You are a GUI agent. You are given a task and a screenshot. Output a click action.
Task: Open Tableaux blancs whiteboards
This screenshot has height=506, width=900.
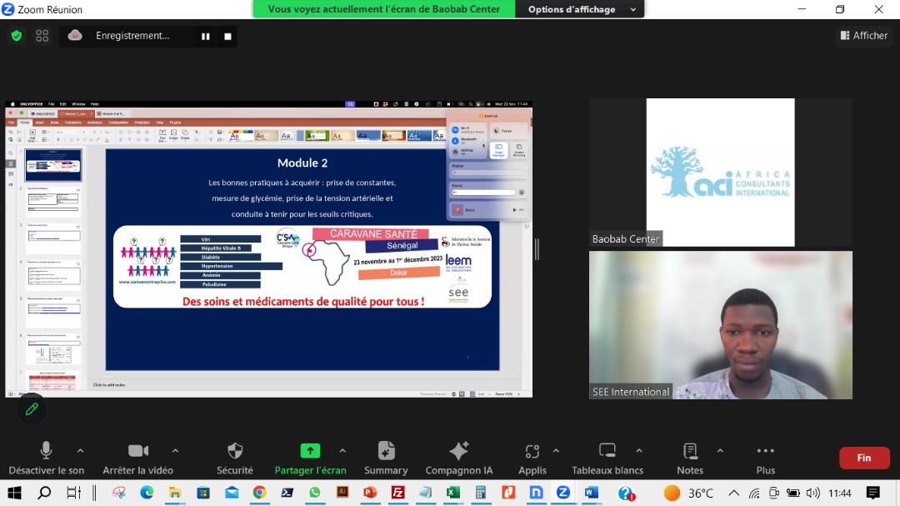click(607, 458)
